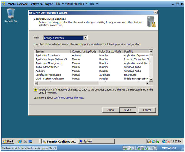Select the Recycle Bin desktop icon

pos(11,15)
